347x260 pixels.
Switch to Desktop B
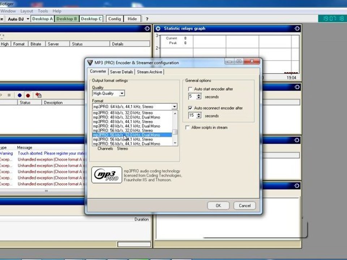[x=67, y=19]
